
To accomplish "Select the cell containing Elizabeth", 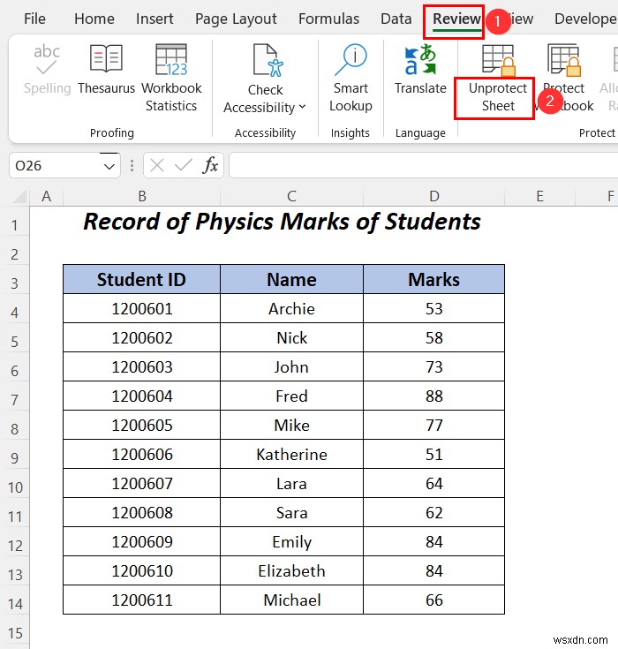I will click(291, 571).
